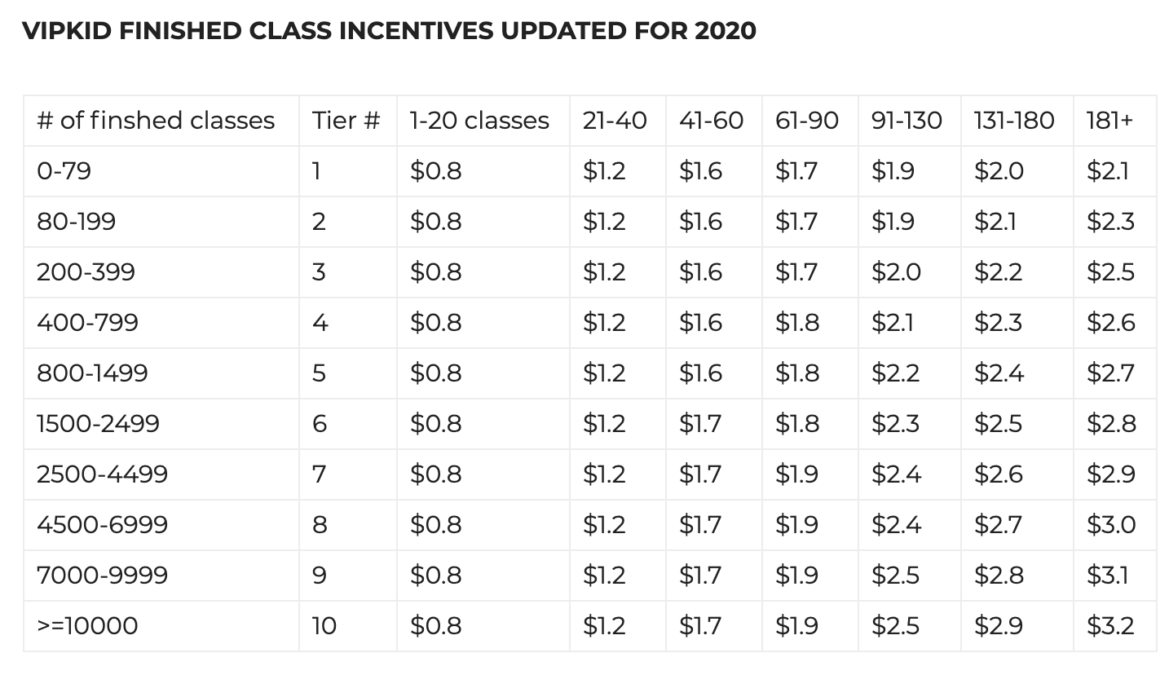
Task: Click the VIPKID Finished Class Incentives heading
Action: coord(389,31)
